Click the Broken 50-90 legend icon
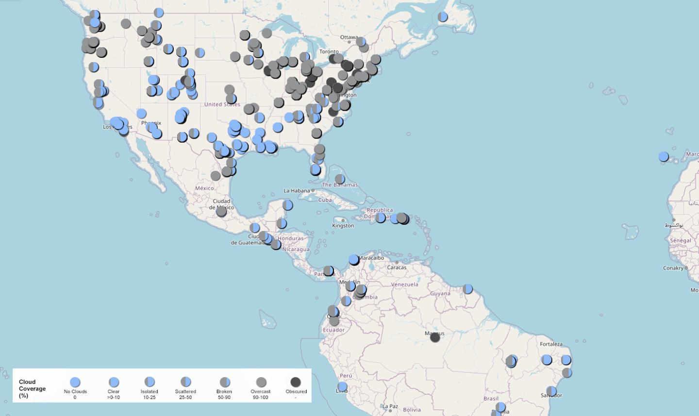 (224, 383)
